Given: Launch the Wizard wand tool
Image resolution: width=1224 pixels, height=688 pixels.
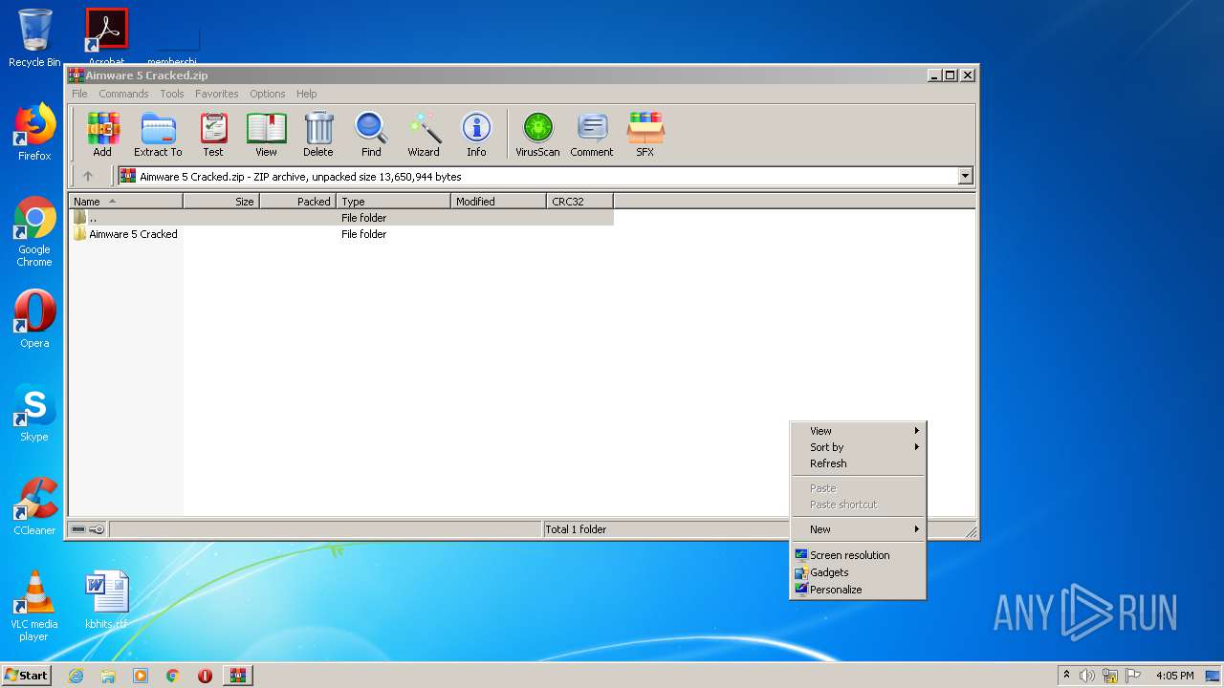Looking at the screenshot, I should click(x=424, y=134).
